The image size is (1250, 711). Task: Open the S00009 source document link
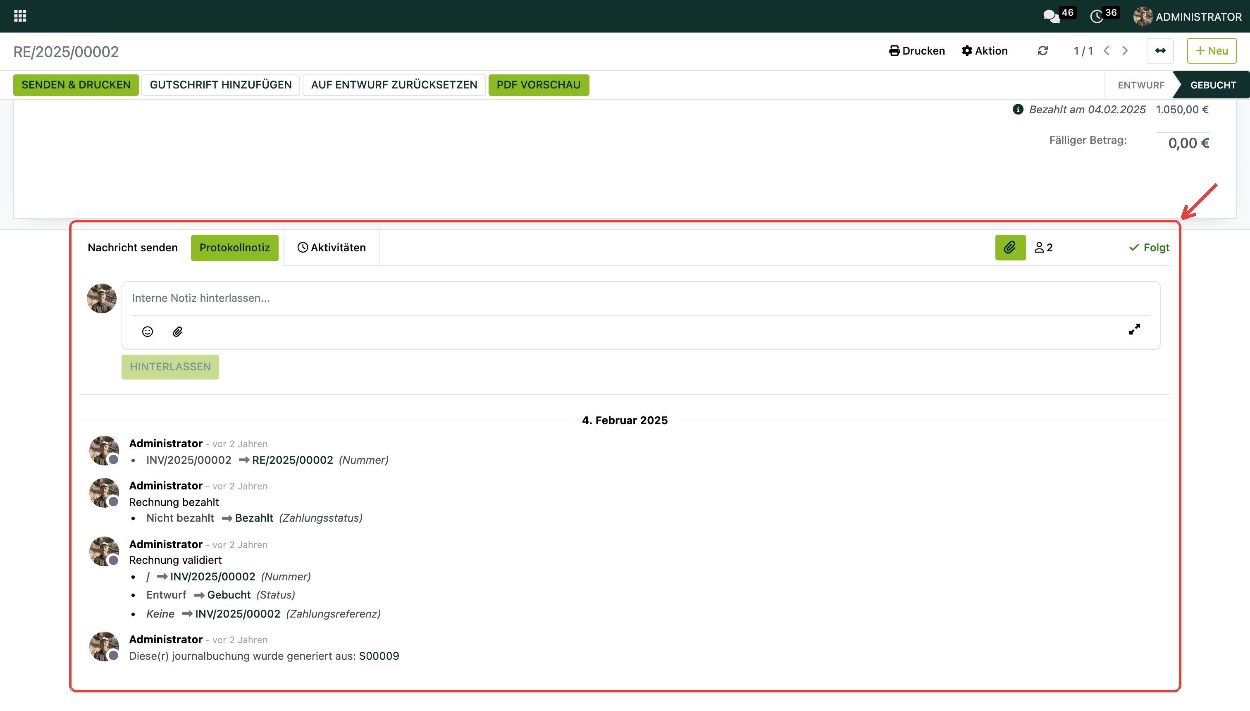(x=379, y=656)
